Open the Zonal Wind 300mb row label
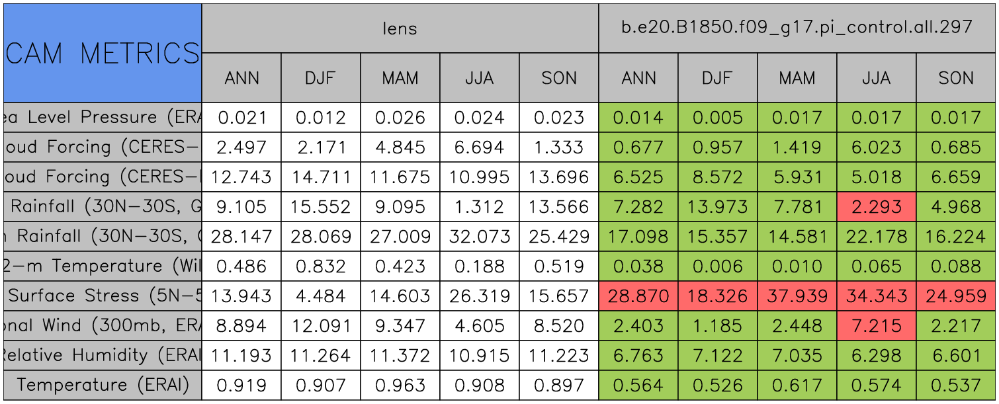 tap(103, 326)
